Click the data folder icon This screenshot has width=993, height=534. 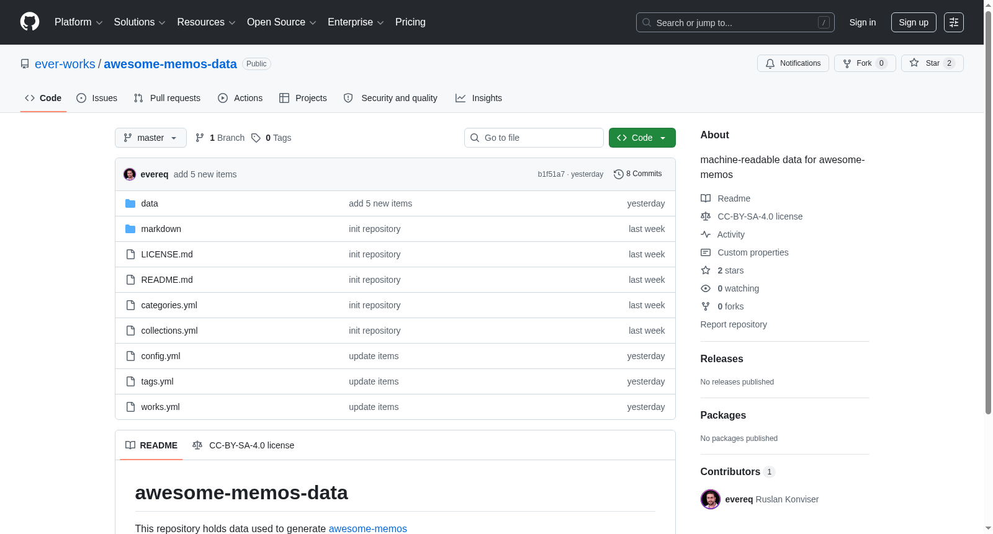[x=130, y=203]
